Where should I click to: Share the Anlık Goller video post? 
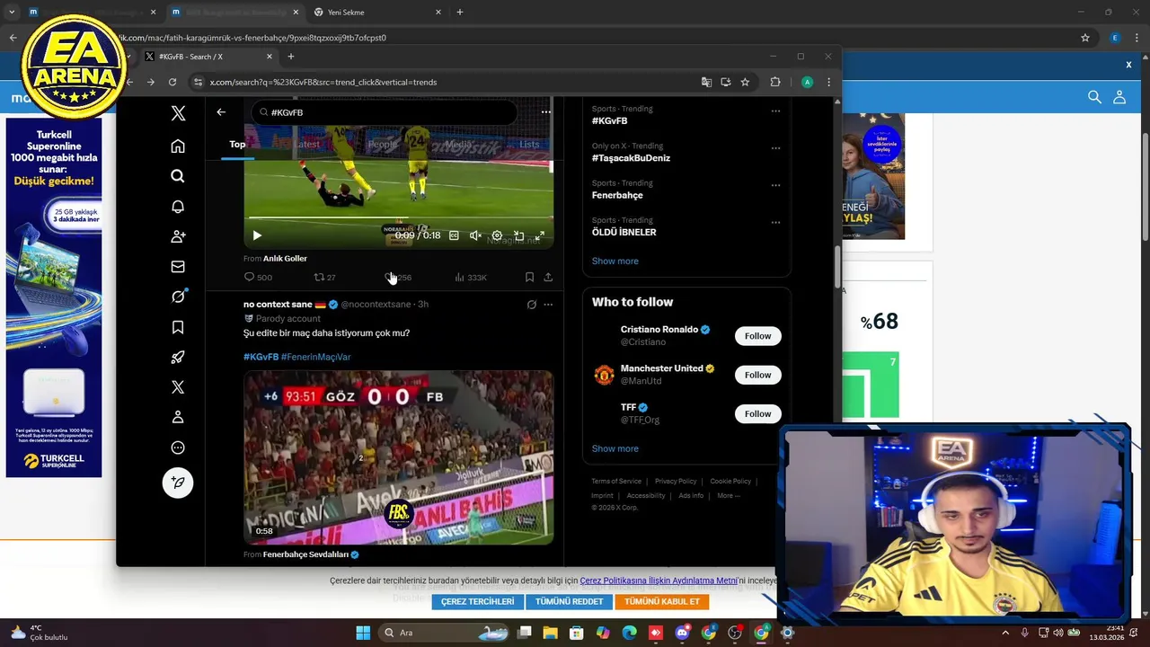coord(548,278)
